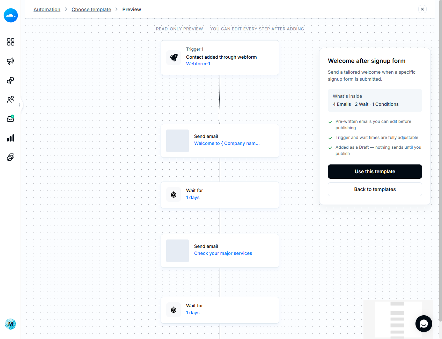Expand the sidebar with the chevron arrow

click(20, 105)
